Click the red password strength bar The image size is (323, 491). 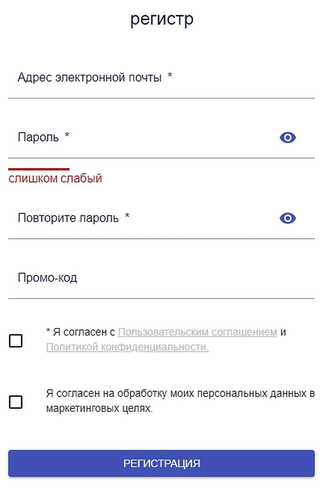(39, 169)
